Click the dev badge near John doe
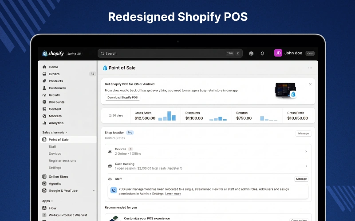The width and height of the screenshot is (355, 221). click(310, 53)
